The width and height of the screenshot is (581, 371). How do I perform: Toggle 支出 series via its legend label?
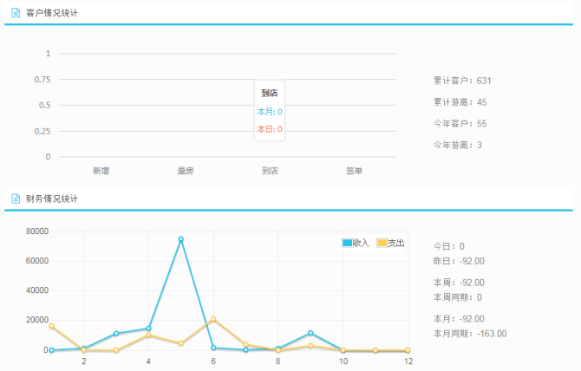click(395, 244)
